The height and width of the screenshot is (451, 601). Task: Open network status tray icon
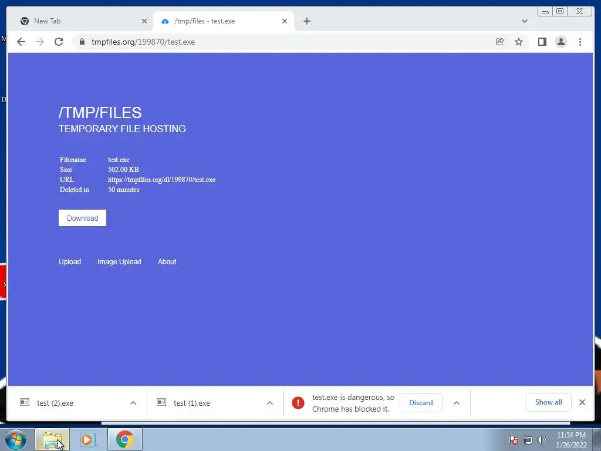[528, 440]
